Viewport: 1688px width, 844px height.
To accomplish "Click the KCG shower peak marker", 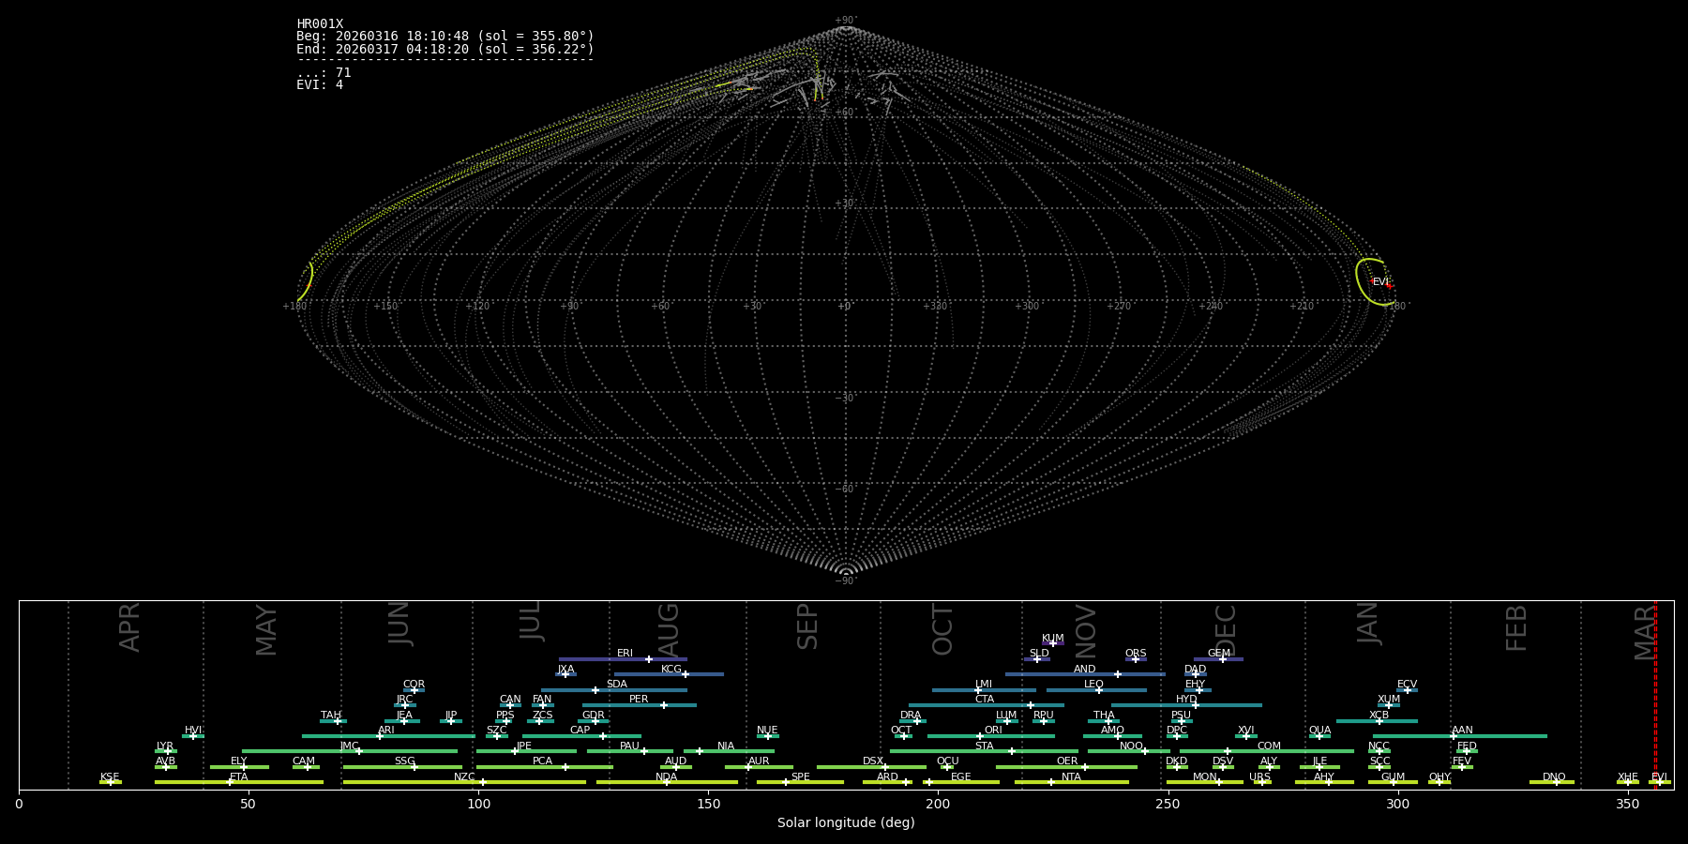I will (x=685, y=674).
